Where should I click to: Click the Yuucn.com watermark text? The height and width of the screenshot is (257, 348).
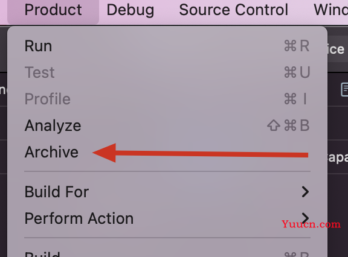tap(311, 224)
